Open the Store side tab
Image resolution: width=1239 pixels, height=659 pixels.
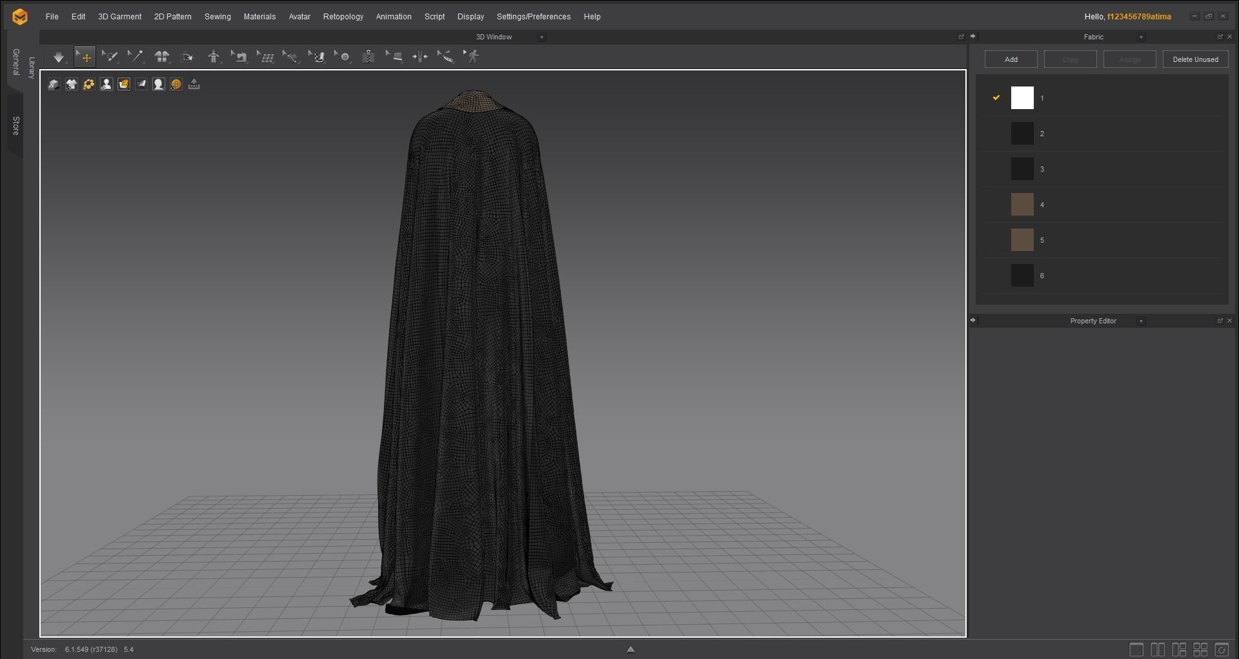point(15,126)
